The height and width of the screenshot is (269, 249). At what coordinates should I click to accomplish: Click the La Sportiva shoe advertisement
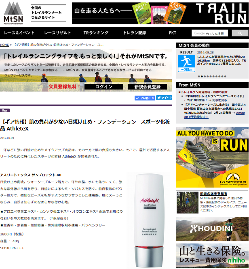tap(212, 157)
